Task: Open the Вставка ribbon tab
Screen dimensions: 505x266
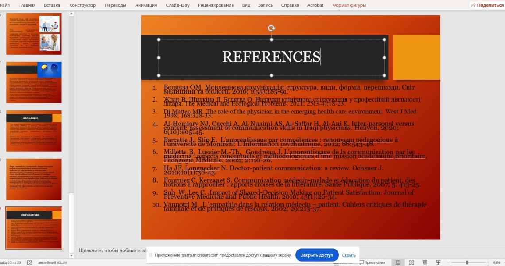Action: click(x=52, y=5)
